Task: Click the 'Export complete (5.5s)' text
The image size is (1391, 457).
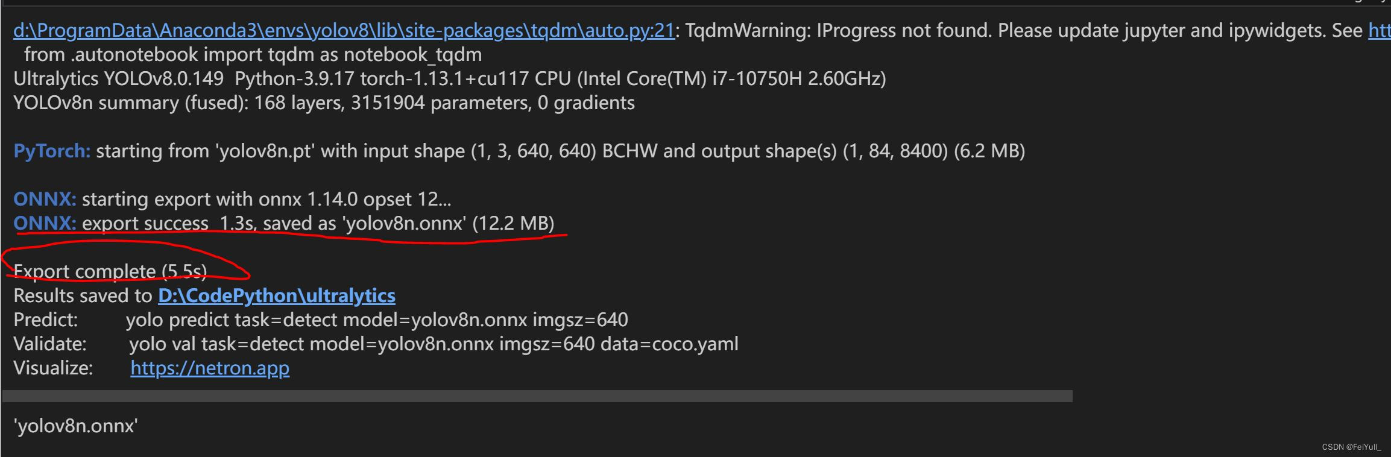Action: pos(110,271)
